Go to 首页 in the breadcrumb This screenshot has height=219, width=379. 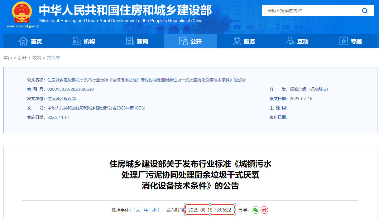pyautogui.click(x=8, y=58)
